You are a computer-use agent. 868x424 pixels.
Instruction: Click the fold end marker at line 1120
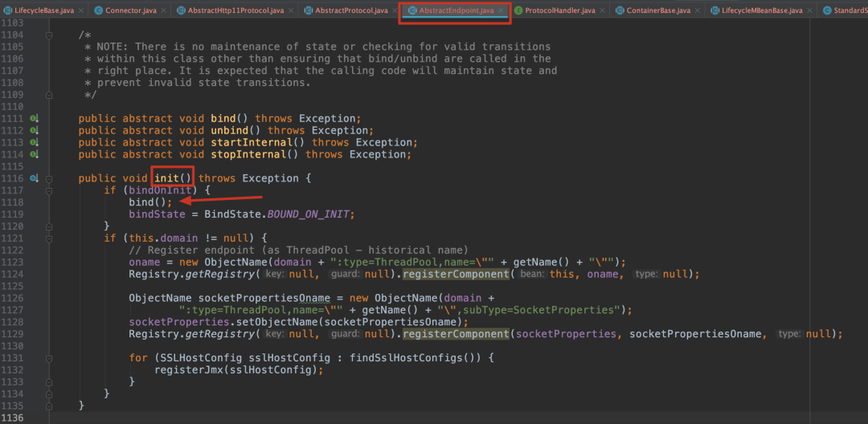click(49, 226)
